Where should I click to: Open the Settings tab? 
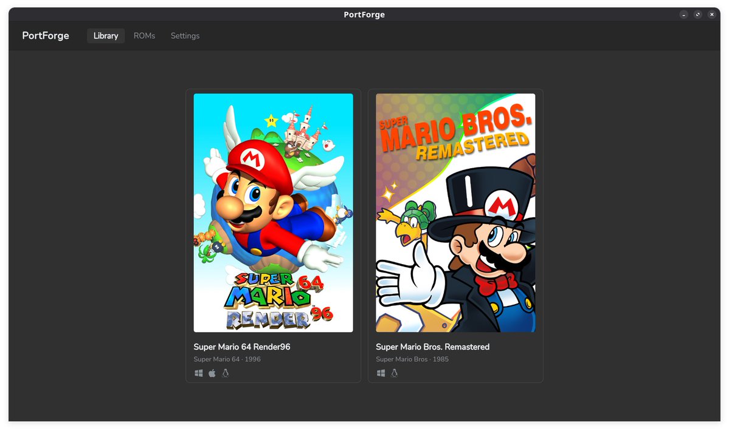[185, 36]
